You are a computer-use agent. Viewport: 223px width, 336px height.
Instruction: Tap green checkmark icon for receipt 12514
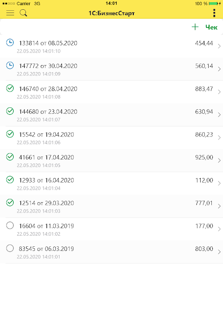[x=10, y=203]
